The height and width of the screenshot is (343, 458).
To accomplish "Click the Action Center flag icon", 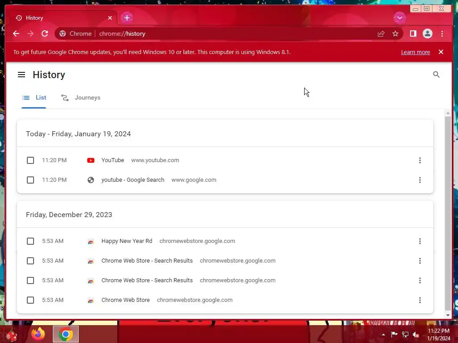I will (x=394, y=335).
